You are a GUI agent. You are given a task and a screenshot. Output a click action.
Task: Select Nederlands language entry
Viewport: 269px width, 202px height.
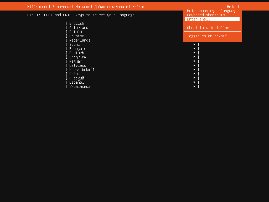click(x=80, y=40)
